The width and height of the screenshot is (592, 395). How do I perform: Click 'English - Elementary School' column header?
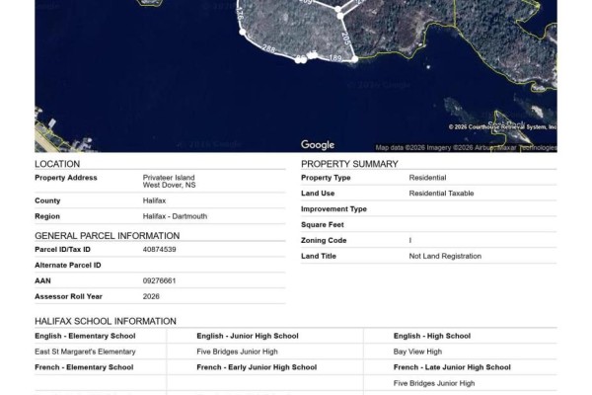[85, 336]
